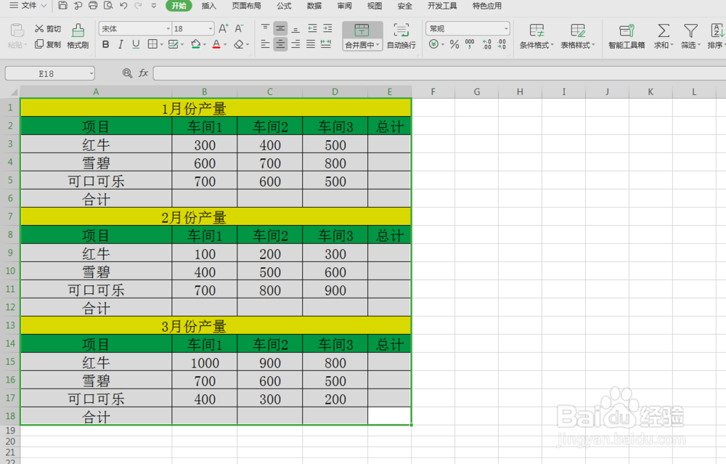Screen dimensions: 726x464
Task: Open Print Preview from quick access bar
Action: pos(108,6)
